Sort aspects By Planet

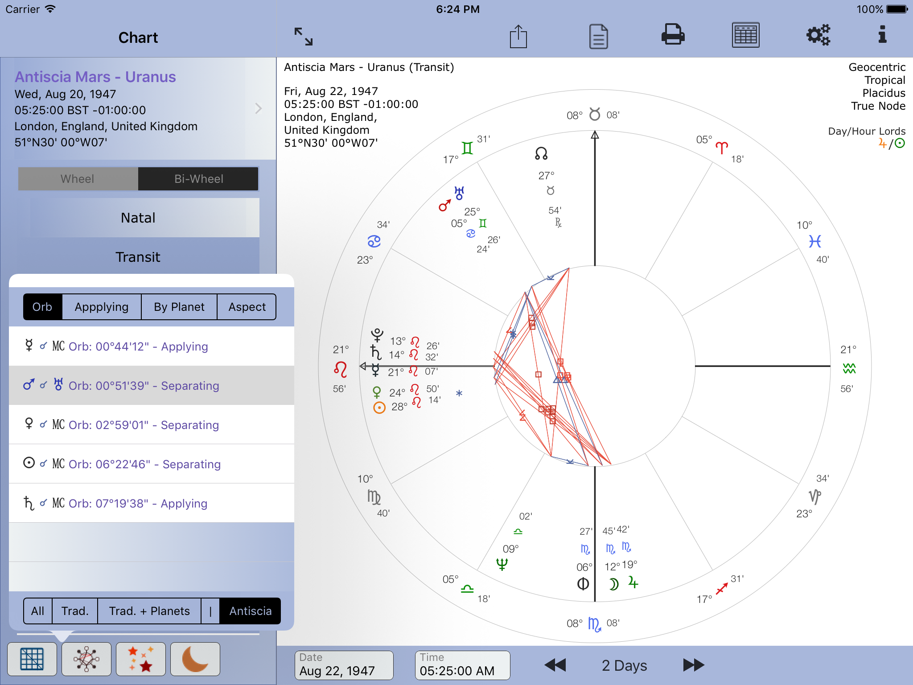(x=179, y=307)
